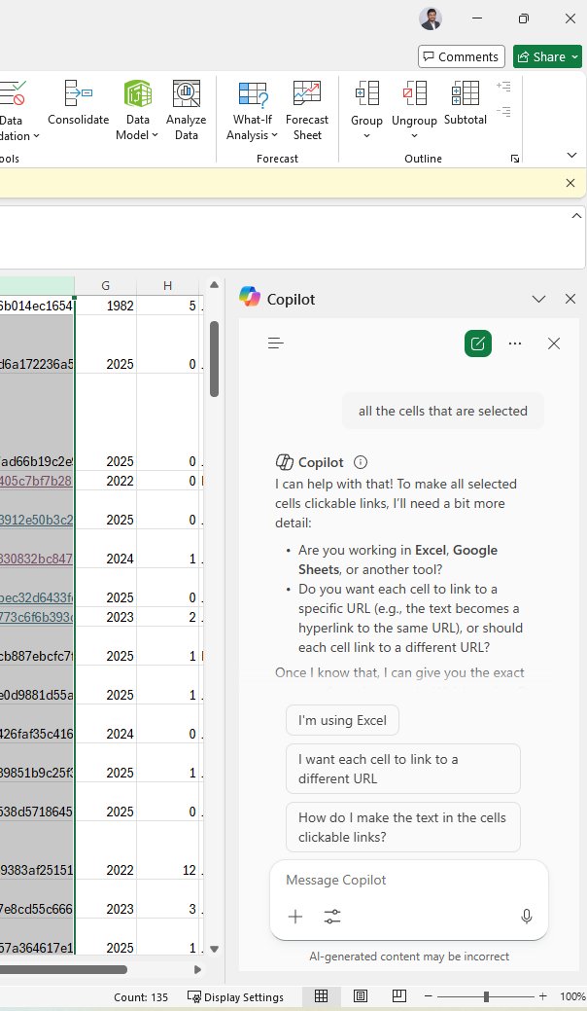The height and width of the screenshot is (1011, 587).
Task: Click the "Count: 135" status text
Action: coord(141,996)
